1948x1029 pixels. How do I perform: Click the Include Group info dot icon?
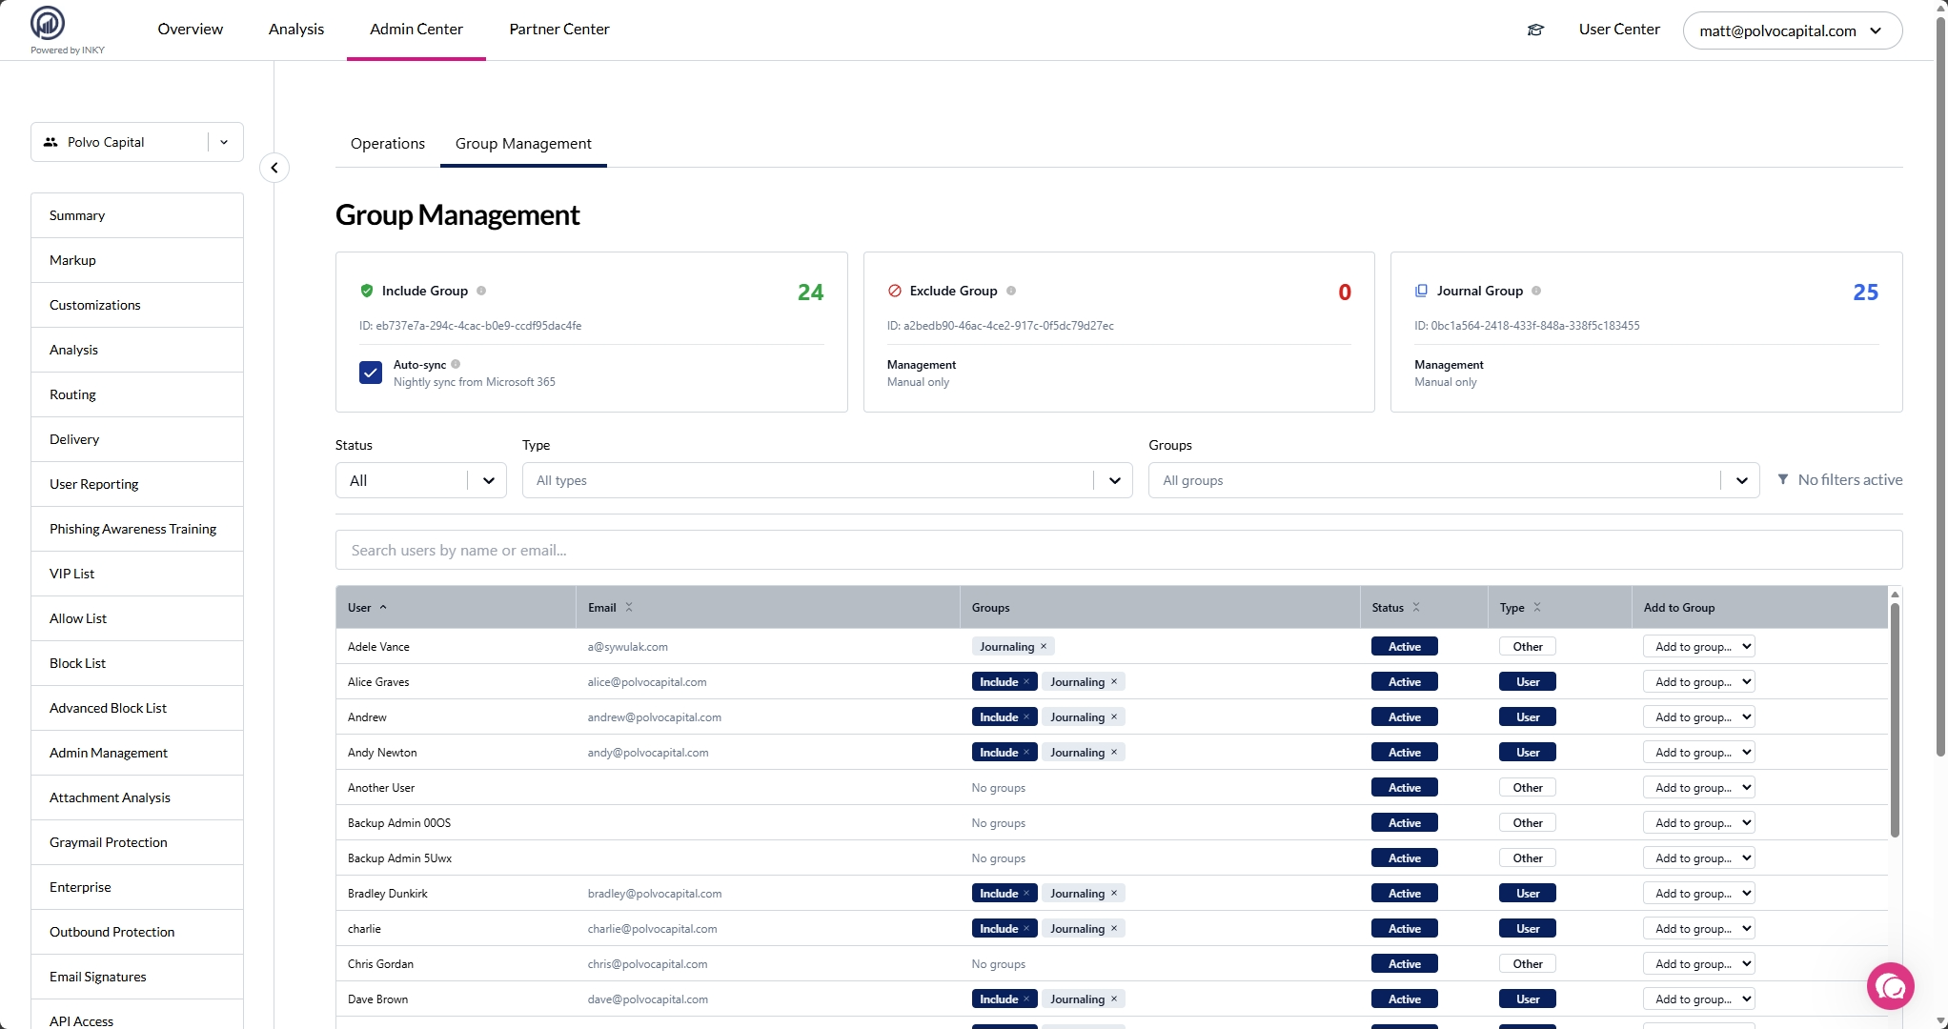[x=481, y=291]
